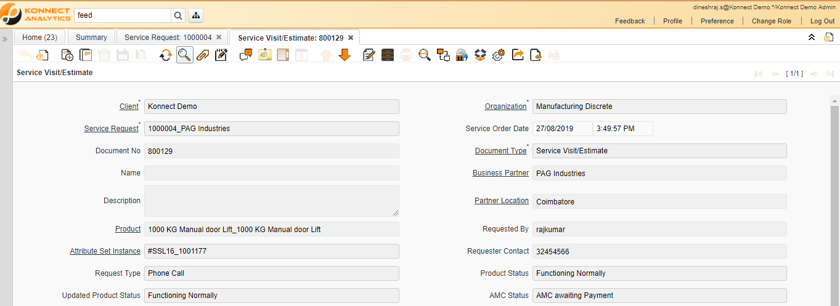Open the organization tree icon near search

[x=196, y=15]
